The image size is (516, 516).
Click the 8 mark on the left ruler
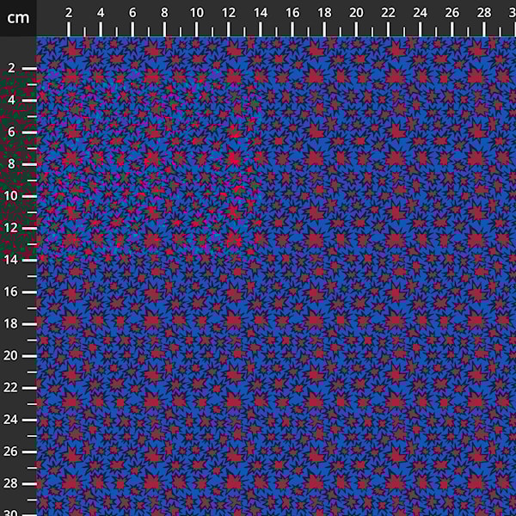(29, 163)
